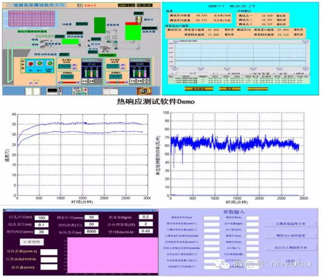Click first button under left PID bar display
Image resolution: width=322 pixels, height=277 pixels.
pyautogui.click(x=84, y=81)
